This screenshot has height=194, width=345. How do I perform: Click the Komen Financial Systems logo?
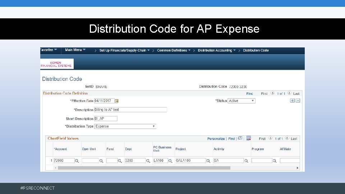[x=57, y=64]
